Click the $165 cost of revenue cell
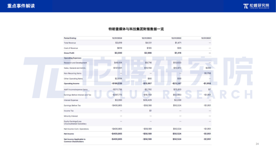This screenshot has width=276, height=155. coord(149,48)
